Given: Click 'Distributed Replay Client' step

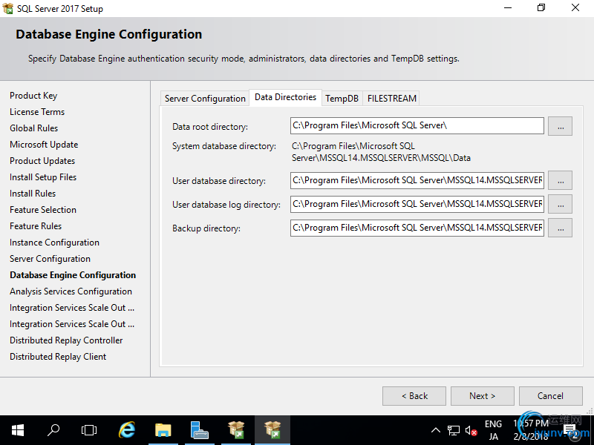Looking at the screenshot, I should click(x=58, y=357).
